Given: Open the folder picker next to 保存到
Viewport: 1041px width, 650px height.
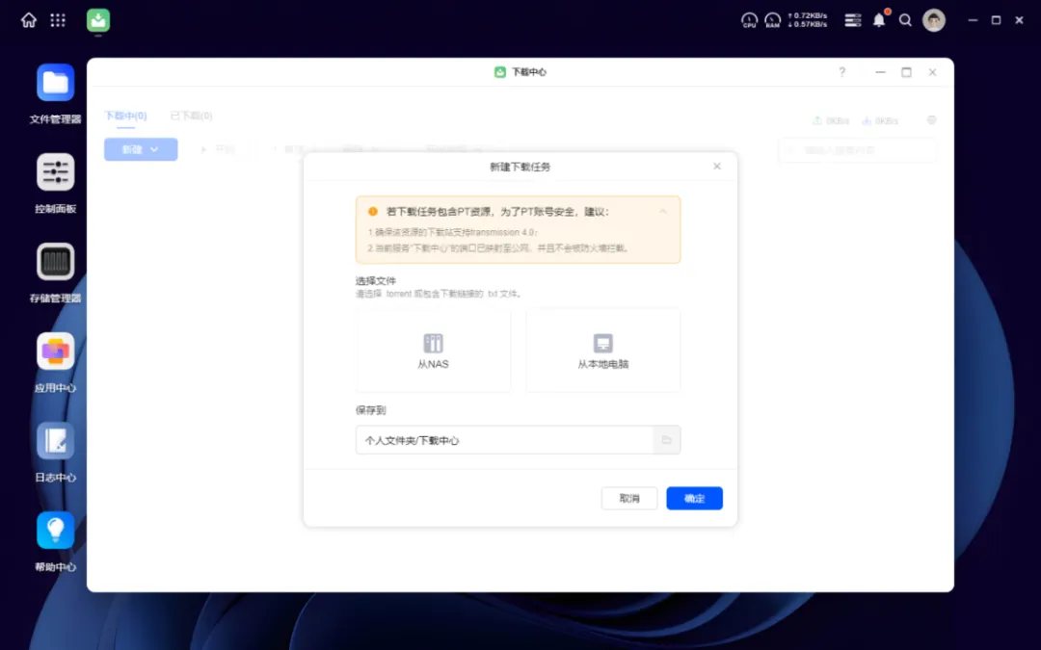Looking at the screenshot, I should click(666, 439).
